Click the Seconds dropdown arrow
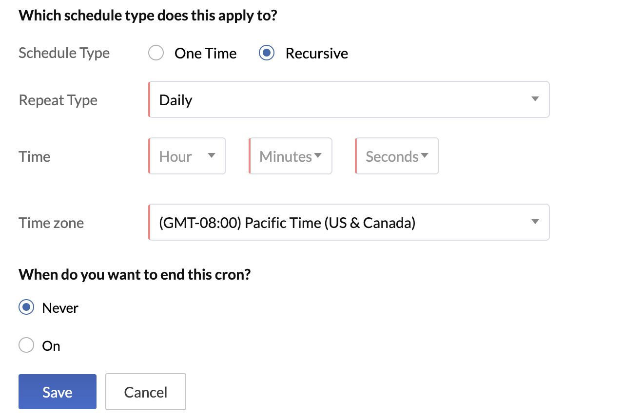 (425, 156)
